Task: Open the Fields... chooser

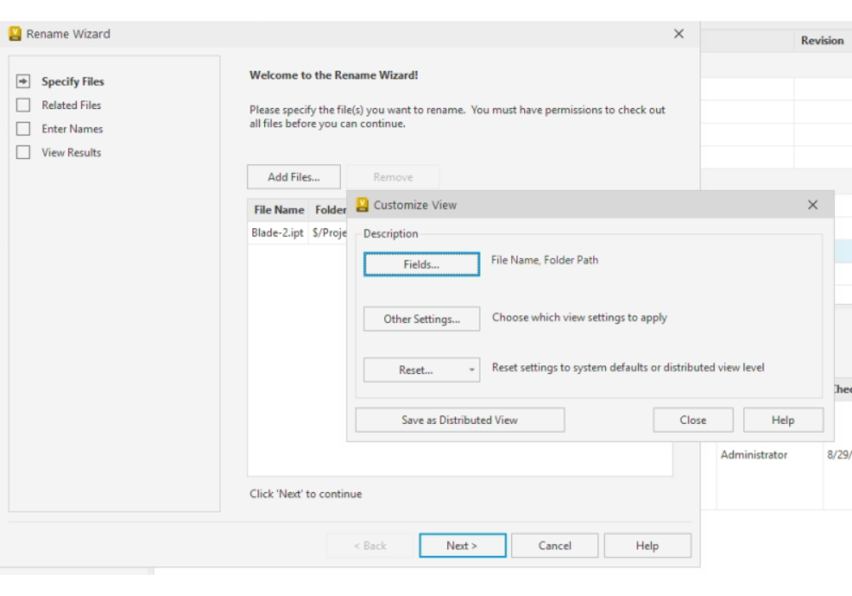Action: pyautogui.click(x=421, y=265)
